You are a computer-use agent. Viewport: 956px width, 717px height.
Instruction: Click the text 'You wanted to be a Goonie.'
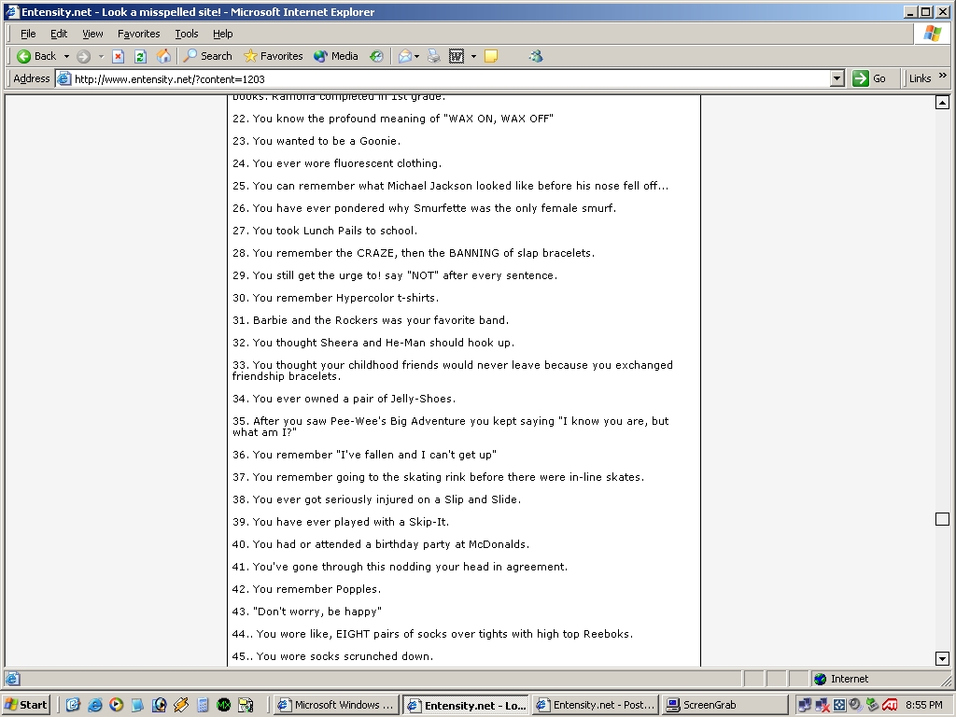pos(327,141)
